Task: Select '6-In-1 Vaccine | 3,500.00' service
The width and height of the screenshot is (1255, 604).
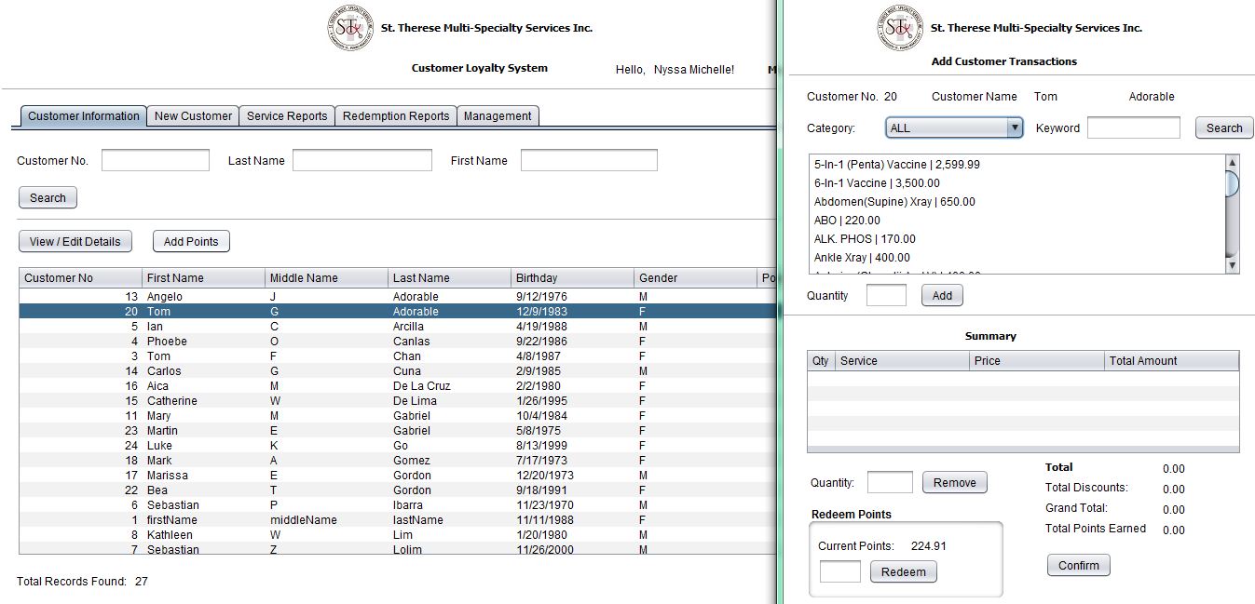Action: pos(1016,183)
